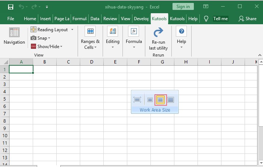
Task: Select the smallest work area size
Action: pyautogui.click(x=150, y=100)
